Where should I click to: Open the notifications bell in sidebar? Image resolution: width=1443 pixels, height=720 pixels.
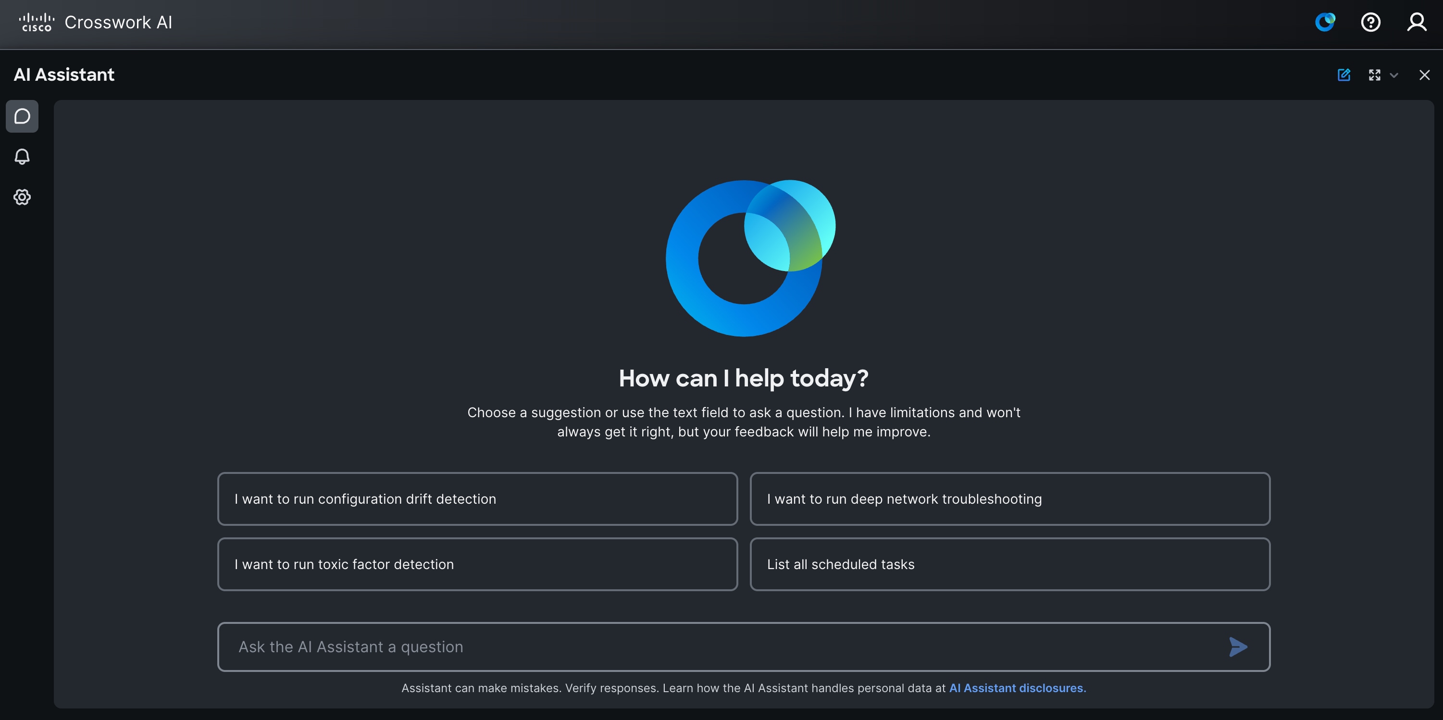pyautogui.click(x=22, y=156)
